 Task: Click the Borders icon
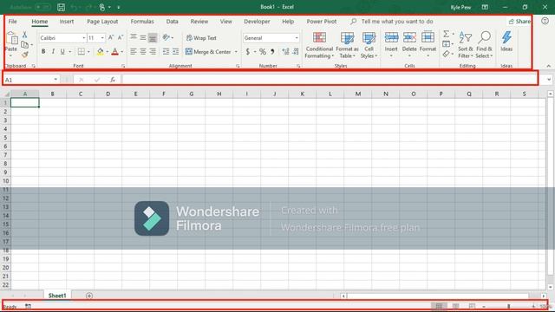pos(82,52)
